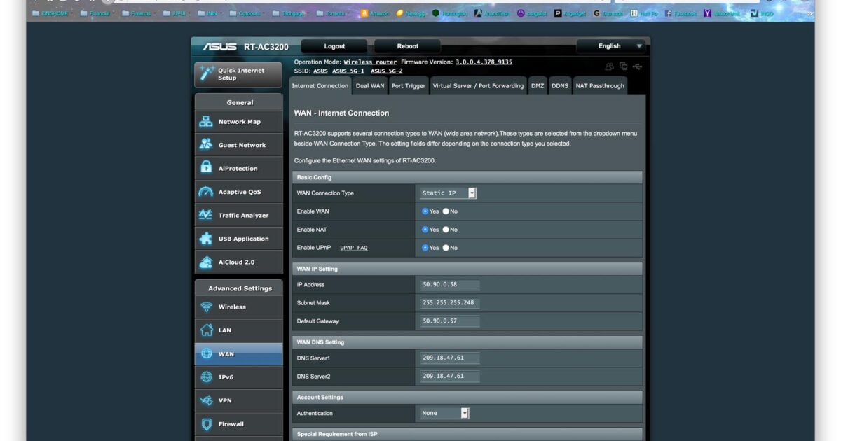Click the DNS Server2 input field
This screenshot has width=841, height=441.
click(450, 377)
